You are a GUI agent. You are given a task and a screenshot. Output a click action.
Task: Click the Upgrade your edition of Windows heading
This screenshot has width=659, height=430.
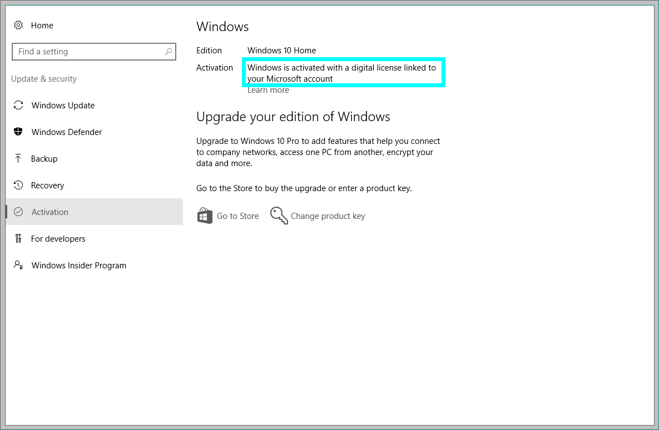[x=293, y=116]
